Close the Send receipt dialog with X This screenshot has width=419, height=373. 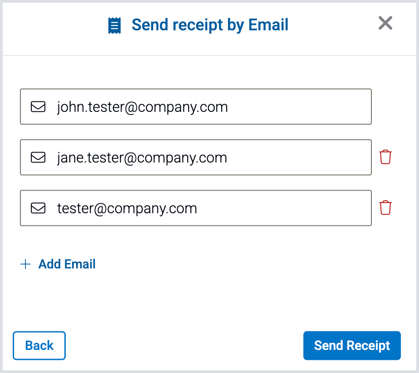[x=385, y=23]
